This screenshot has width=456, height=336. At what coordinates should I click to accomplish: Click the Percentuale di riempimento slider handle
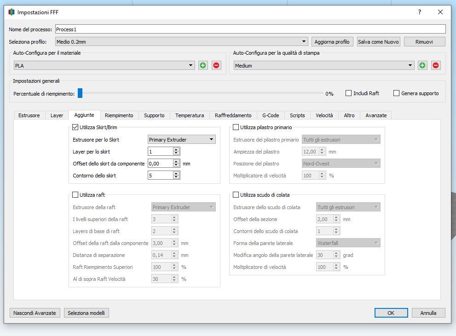click(x=80, y=93)
